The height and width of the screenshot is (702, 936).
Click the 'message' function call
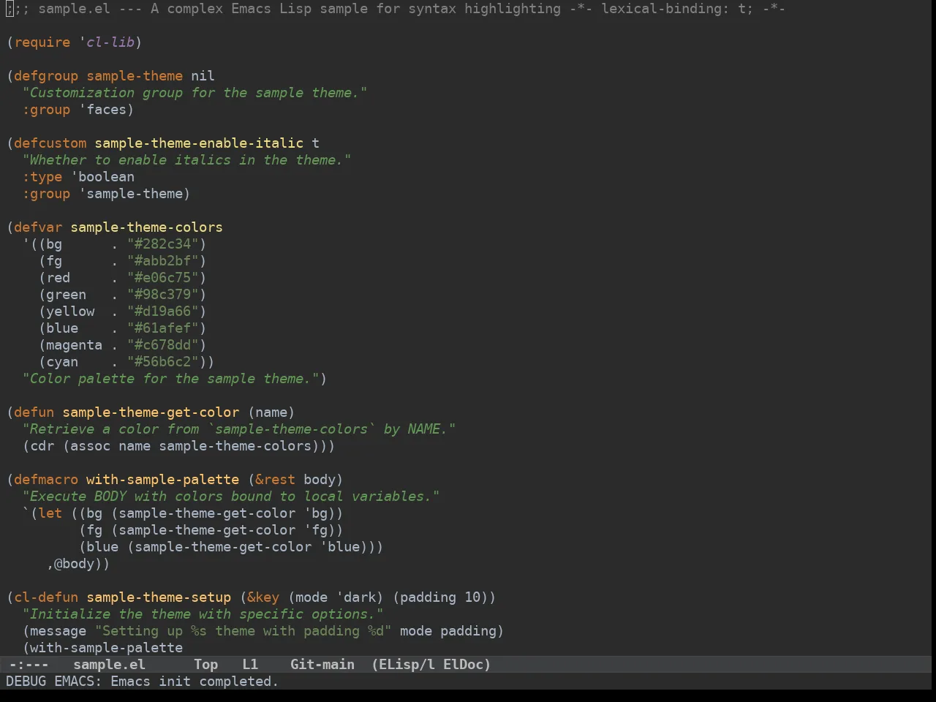pyautogui.click(x=58, y=631)
